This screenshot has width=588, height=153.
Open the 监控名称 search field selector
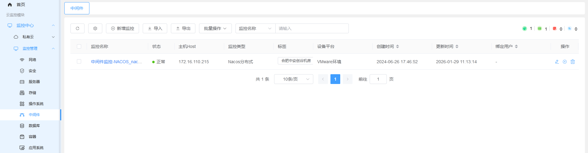point(255,28)
